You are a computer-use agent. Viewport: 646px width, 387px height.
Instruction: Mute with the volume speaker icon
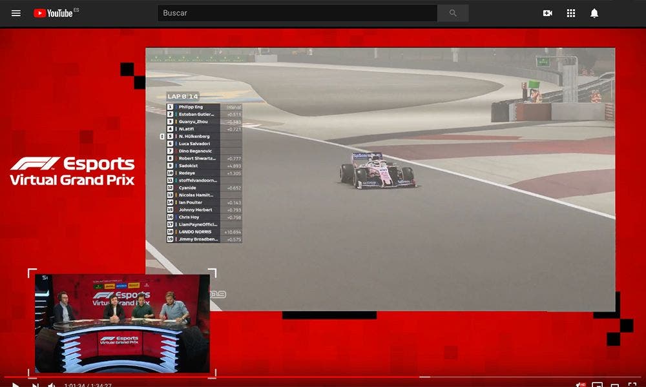click(52, 385)
